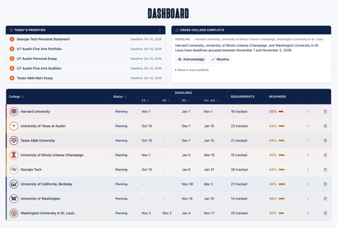The height and width of the screenshot is (228, 337).
Task: Click the Cal Berkeley script logo
Action: pyautogui.click(x=14, y=184)
